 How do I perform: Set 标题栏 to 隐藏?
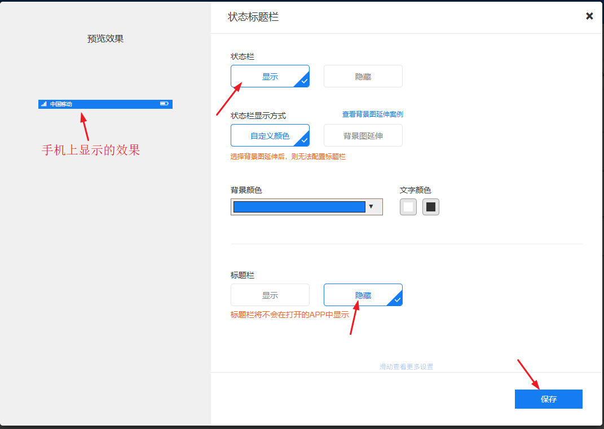pyautogui.click(x=363, y=295)
